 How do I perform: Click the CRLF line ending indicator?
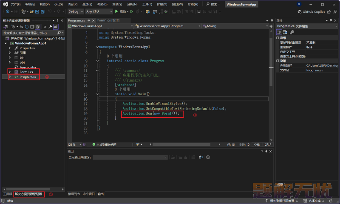point(268,144)
